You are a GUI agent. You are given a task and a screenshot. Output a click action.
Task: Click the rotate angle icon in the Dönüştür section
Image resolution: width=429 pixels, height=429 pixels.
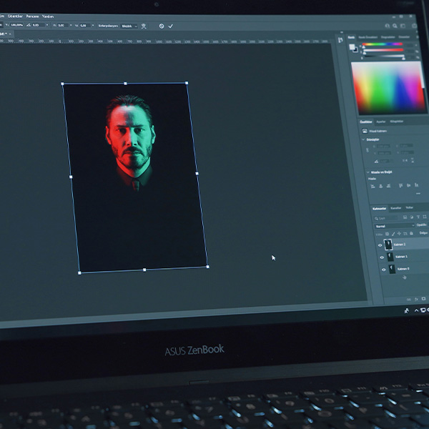[377, 161]
